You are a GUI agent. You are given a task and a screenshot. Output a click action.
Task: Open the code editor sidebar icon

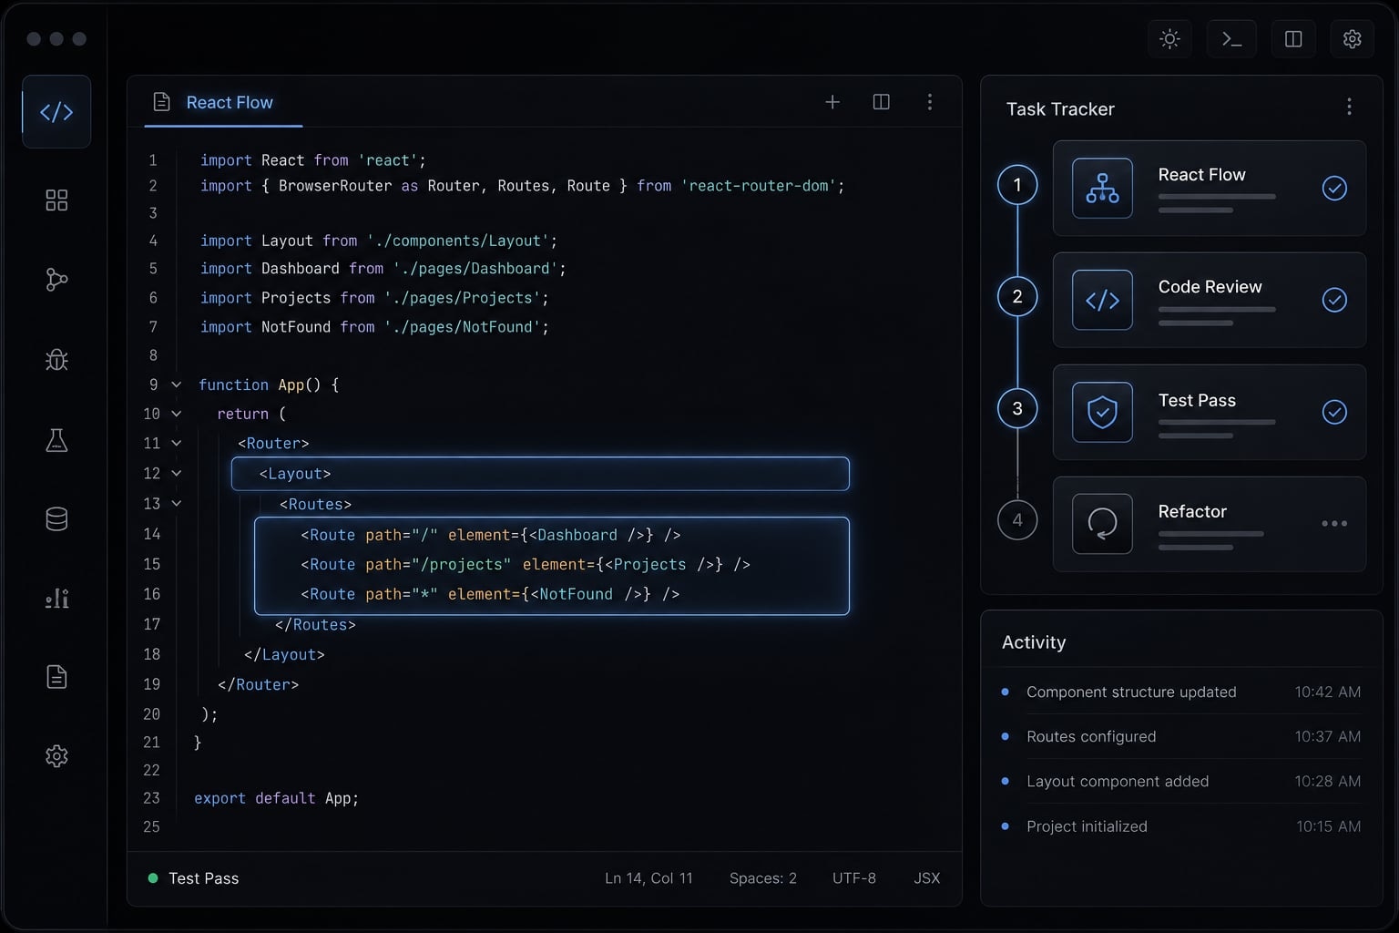pyautogui.click(x=56, y=112)
